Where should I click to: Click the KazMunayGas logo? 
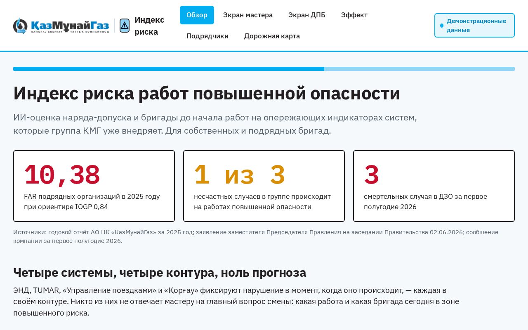coord(61,26)
